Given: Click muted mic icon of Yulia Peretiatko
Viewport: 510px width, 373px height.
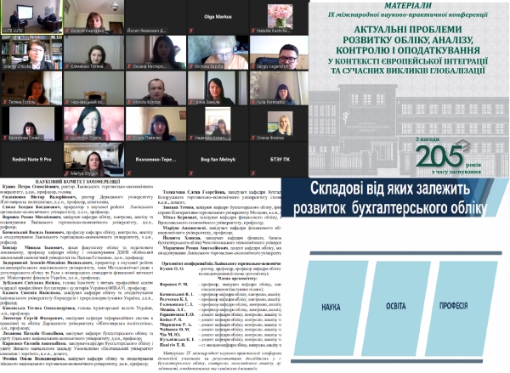Looking at the screenshot, I should point(253,102).
